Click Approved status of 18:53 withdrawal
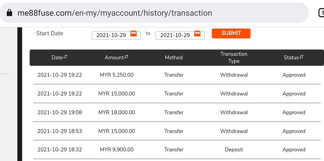 pyautogui.click(x=294, y=131)
